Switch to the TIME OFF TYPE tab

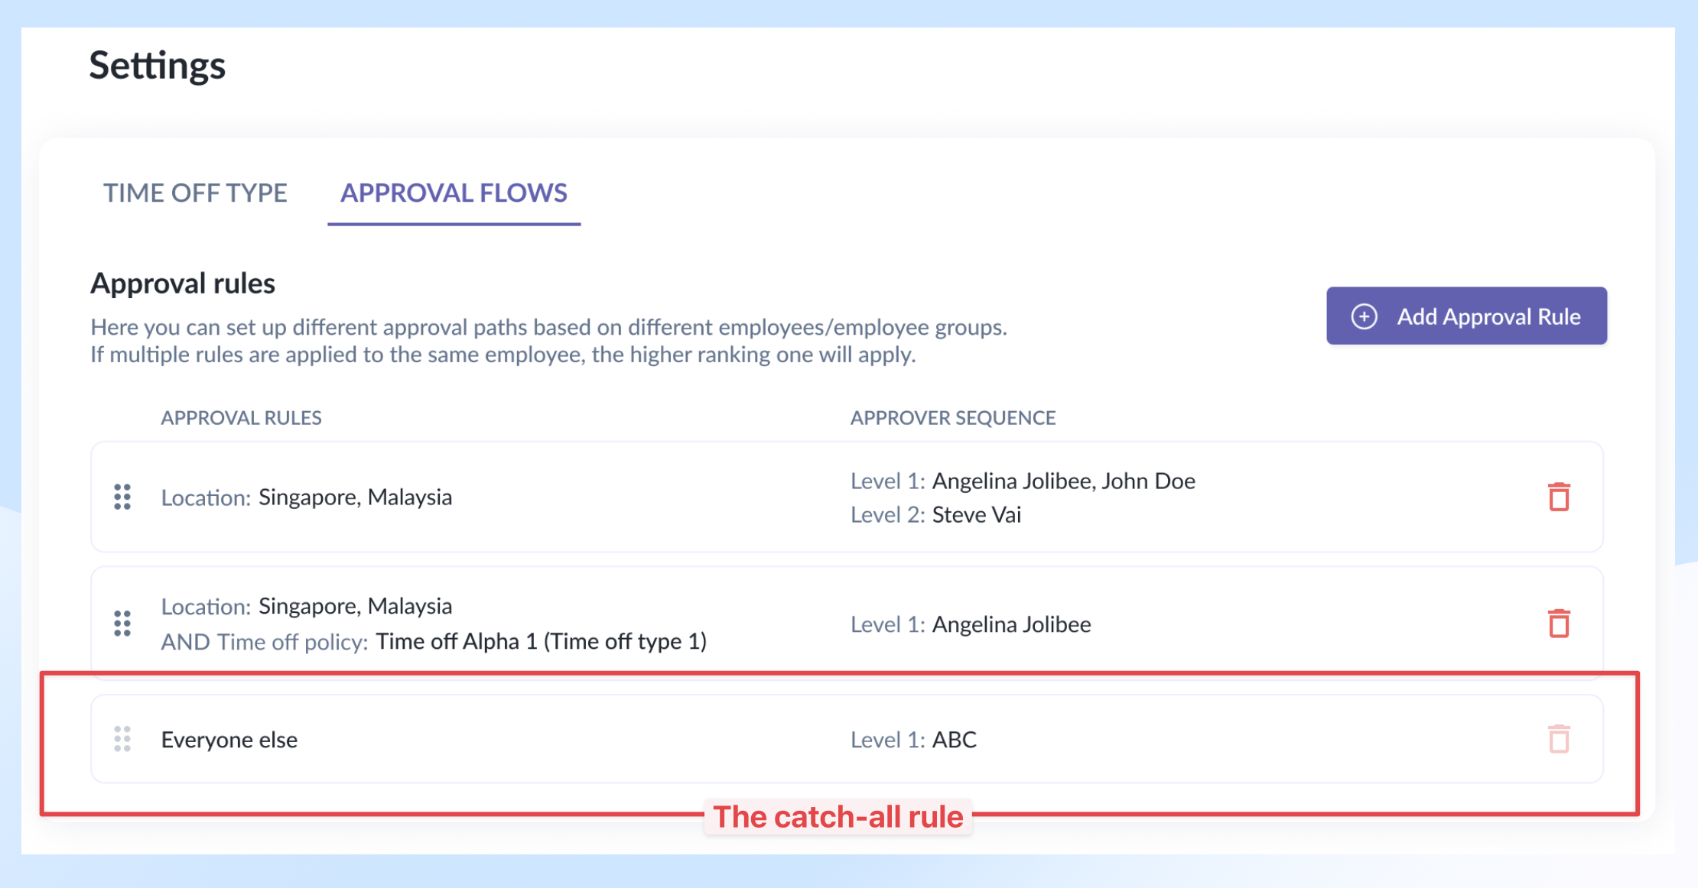[x=197, y=193]
